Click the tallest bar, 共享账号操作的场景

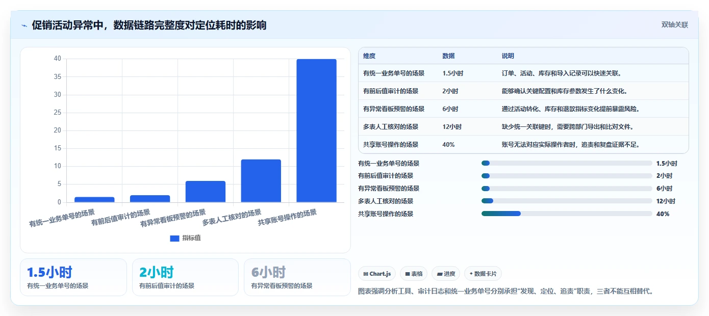coord(316,130)
